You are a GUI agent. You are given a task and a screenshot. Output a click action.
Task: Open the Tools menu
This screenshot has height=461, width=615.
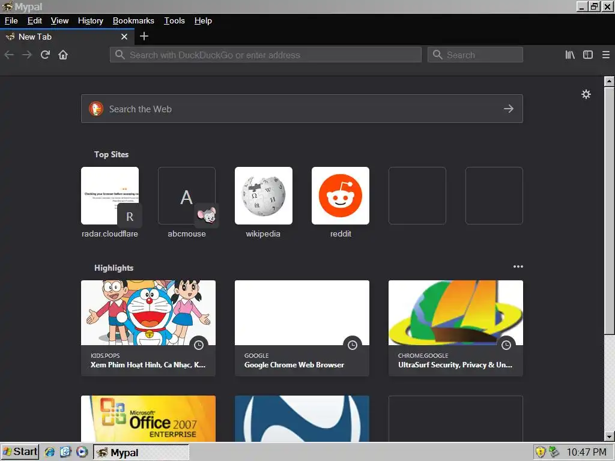174,21
